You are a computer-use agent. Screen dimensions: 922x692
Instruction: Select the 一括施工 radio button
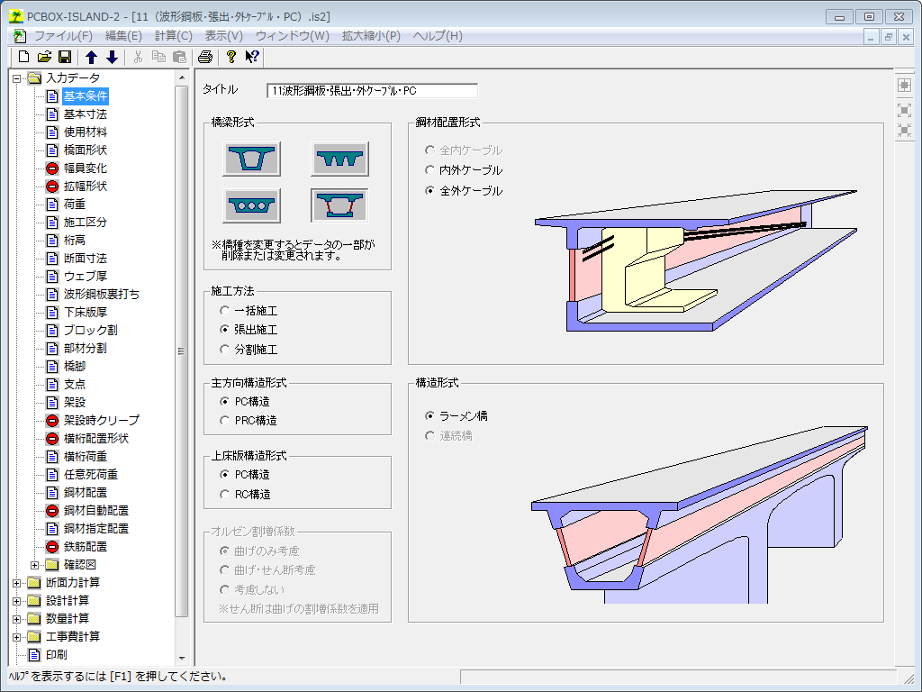point(225,311)
